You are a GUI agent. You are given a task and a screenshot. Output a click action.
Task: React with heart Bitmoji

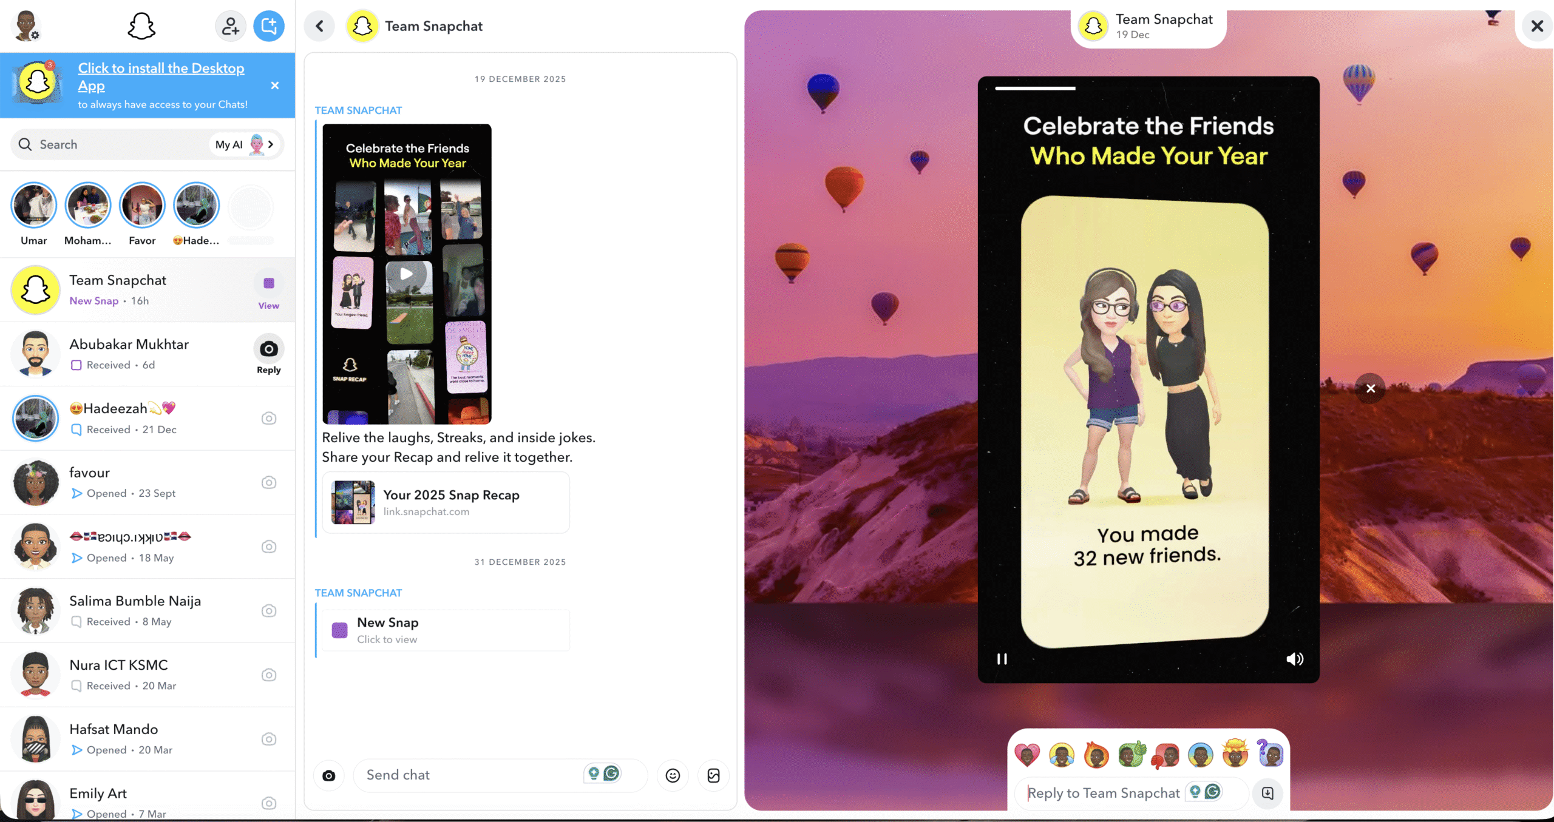[x=1026, y=755]
